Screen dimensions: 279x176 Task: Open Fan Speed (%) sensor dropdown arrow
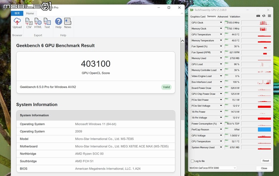pos(221,46)
